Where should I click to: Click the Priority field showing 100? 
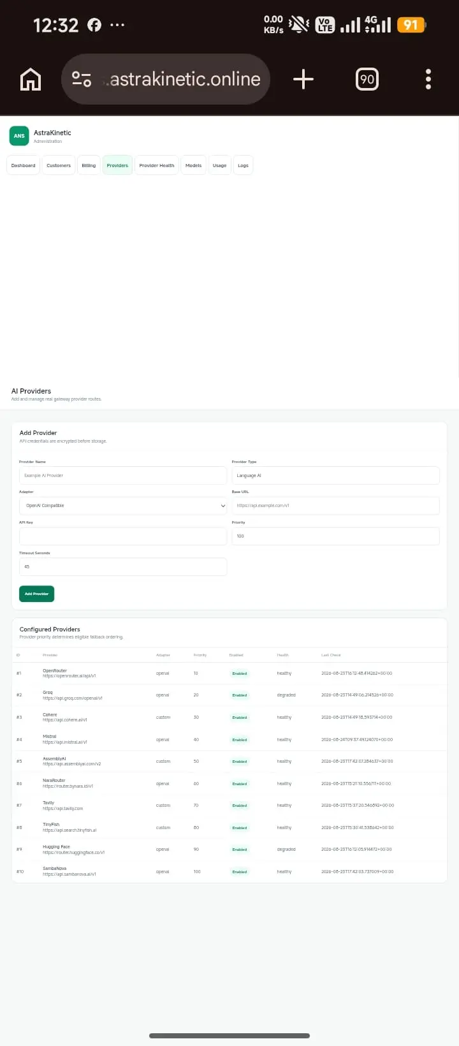point(335,536)
